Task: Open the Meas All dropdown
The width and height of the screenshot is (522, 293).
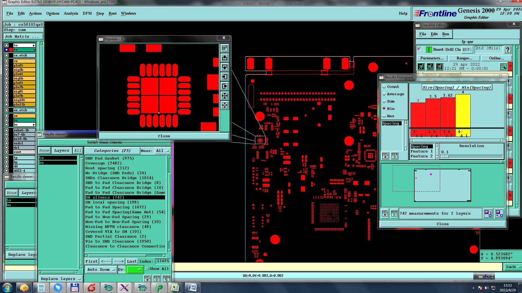Action: (x=162, y=151)
